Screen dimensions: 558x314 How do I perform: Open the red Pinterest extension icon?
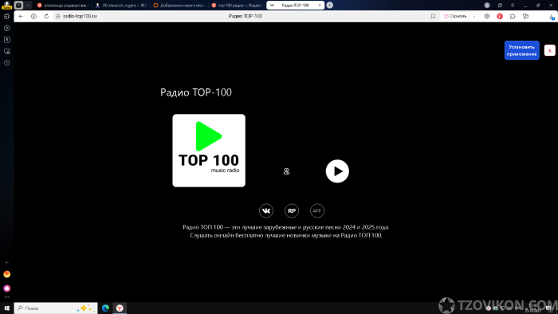[x=500, y=17]
